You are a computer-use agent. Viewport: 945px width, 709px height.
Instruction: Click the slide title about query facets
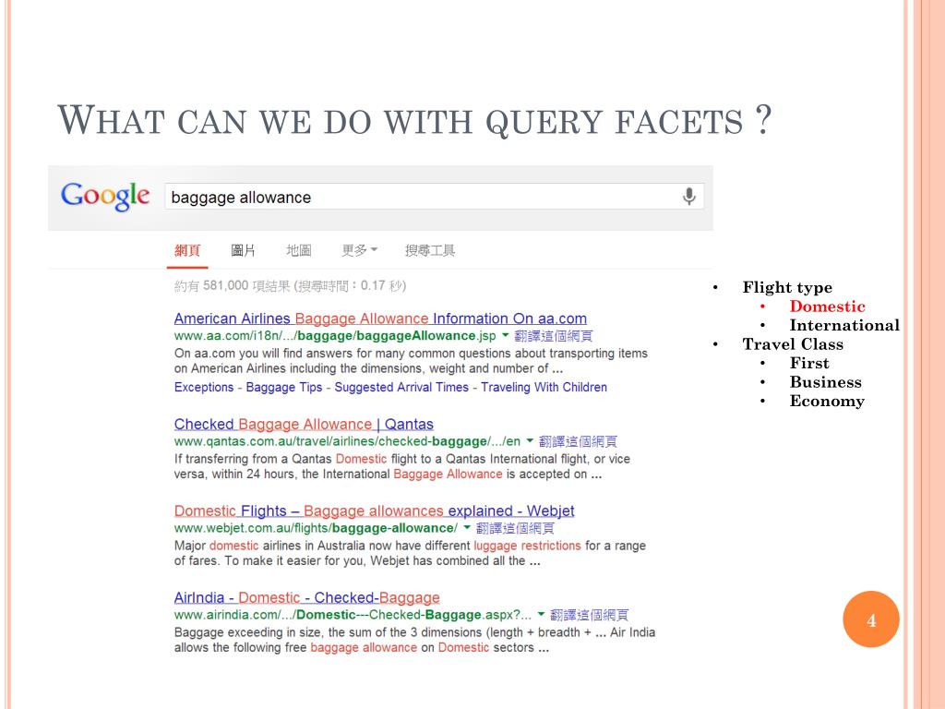coord(414,120)
